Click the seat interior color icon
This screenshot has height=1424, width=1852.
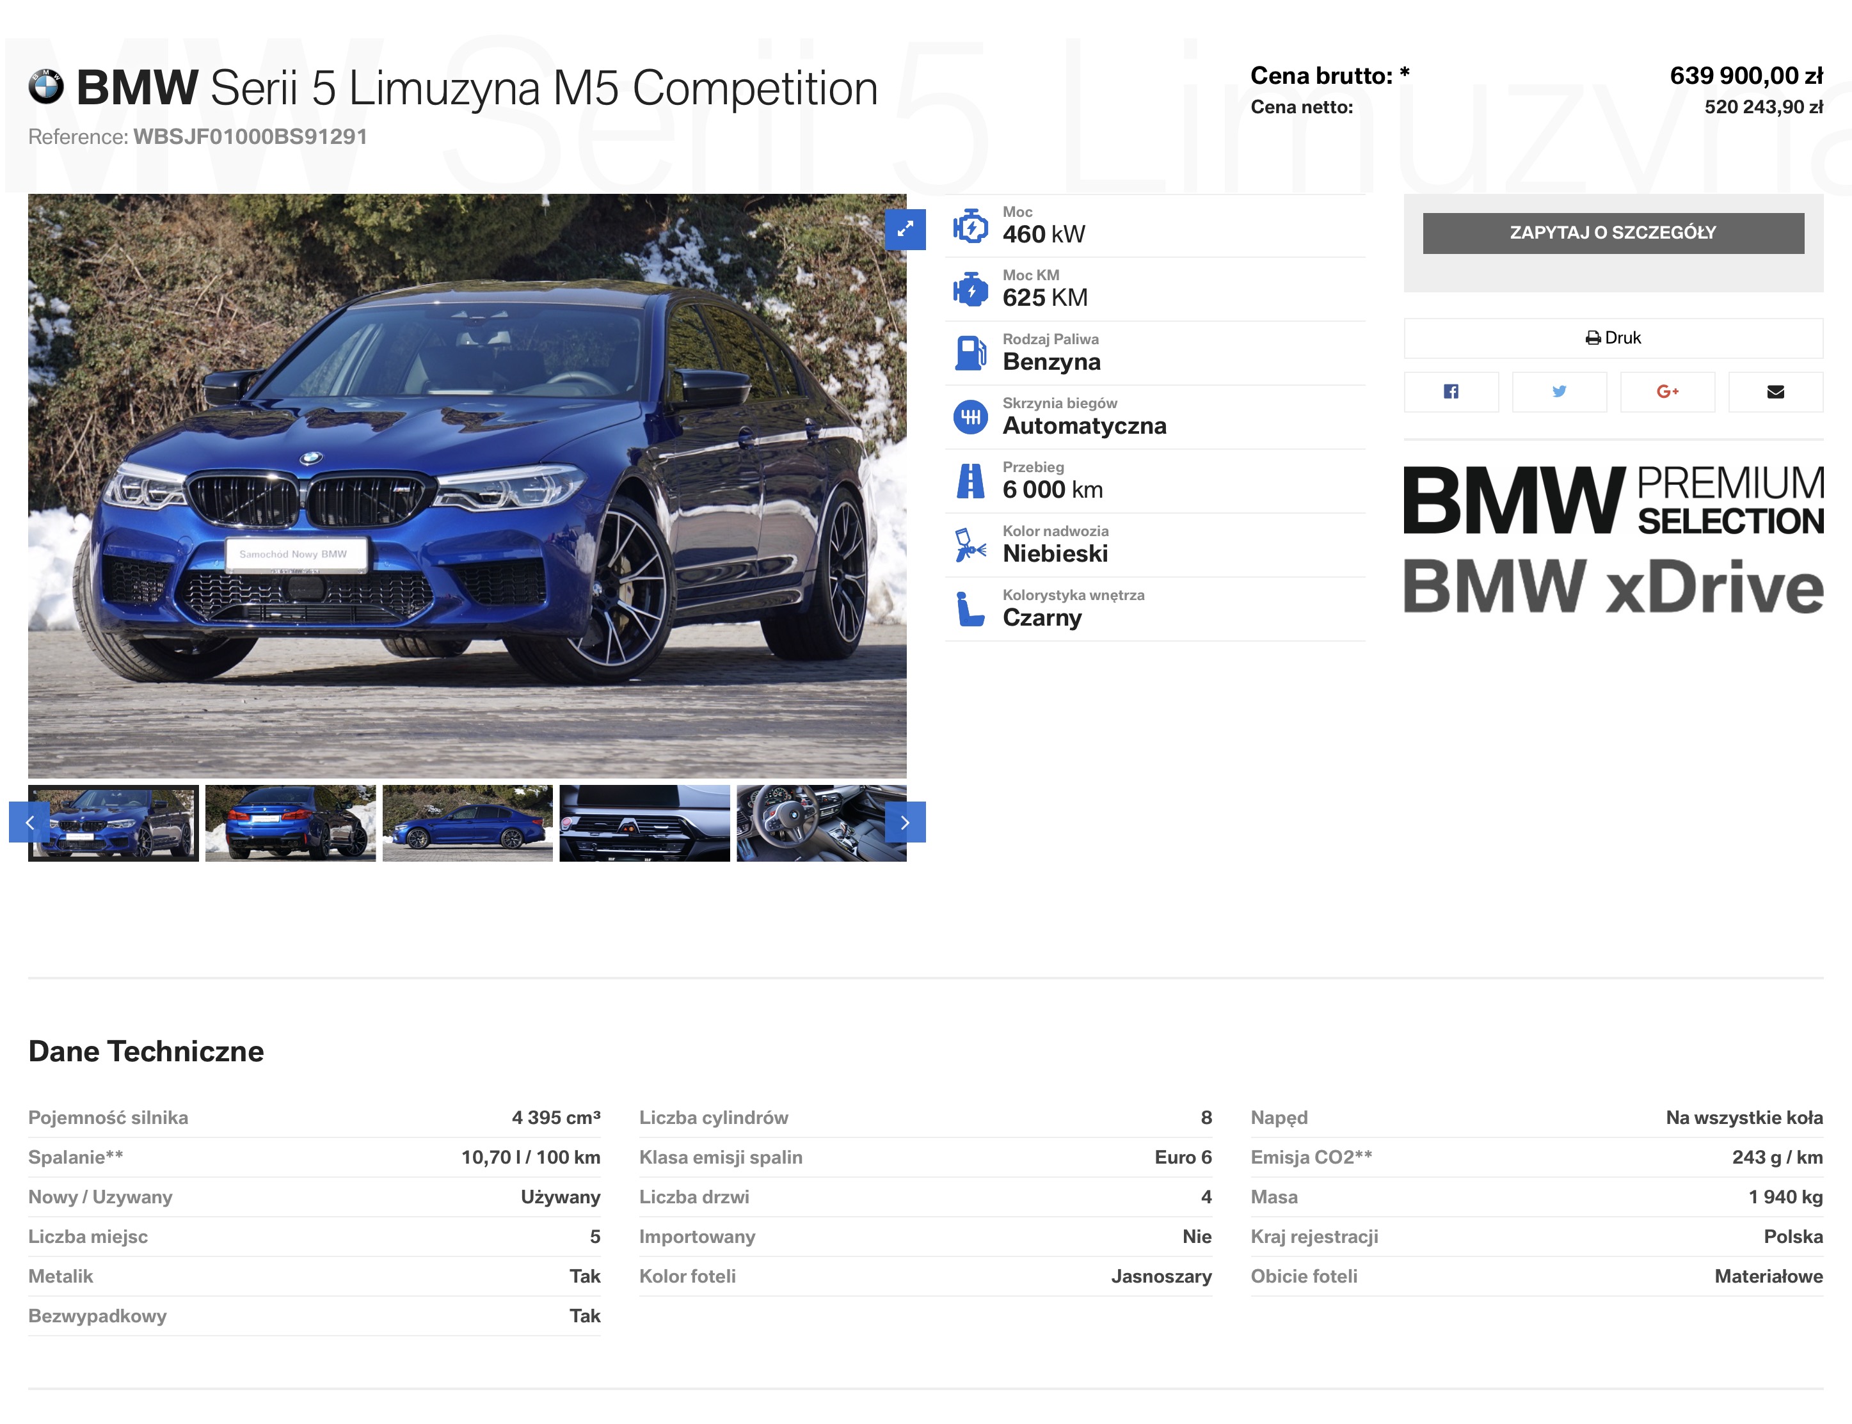point(970,610)
